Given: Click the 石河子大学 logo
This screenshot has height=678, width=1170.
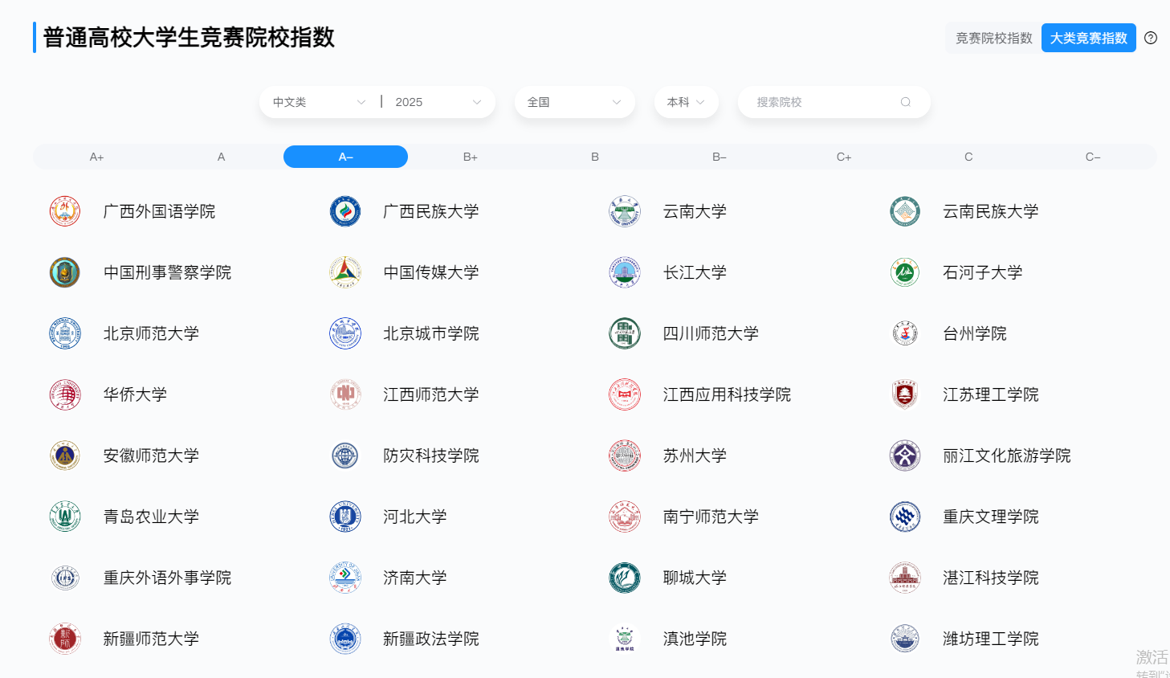Looking at the screenshot, I should coord(905,272).
